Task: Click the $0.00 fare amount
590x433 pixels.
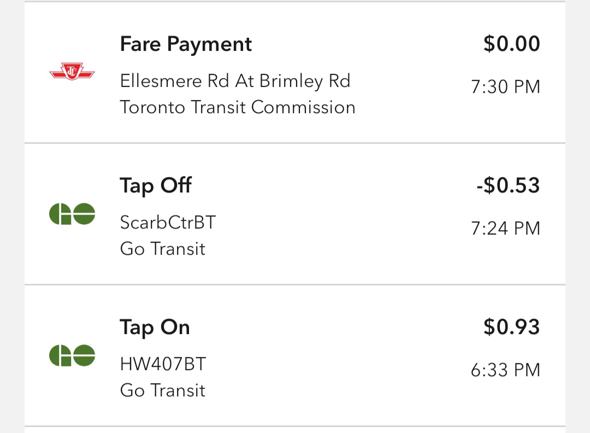Action: (511, 44)
